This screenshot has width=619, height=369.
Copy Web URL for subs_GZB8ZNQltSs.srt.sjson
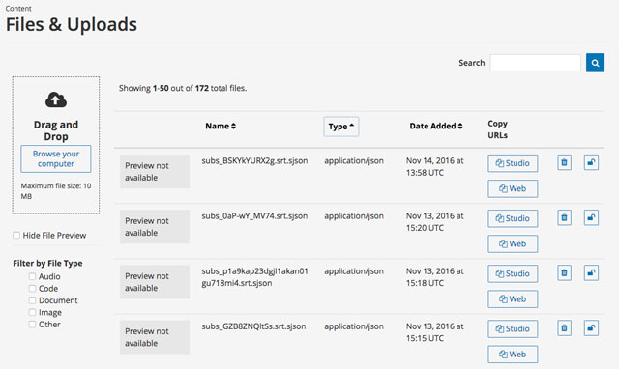point(513,354)
